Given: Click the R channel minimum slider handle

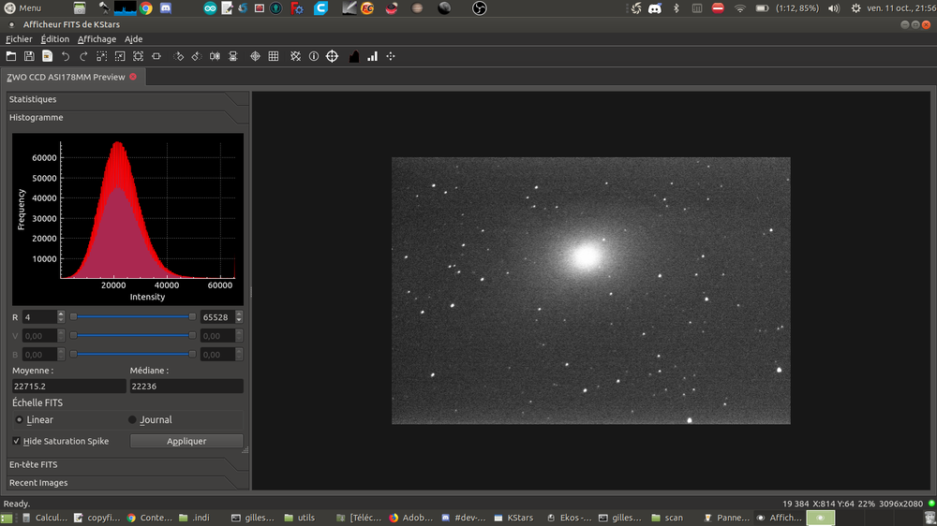Looking at the screenshot, I should (74, 317).
